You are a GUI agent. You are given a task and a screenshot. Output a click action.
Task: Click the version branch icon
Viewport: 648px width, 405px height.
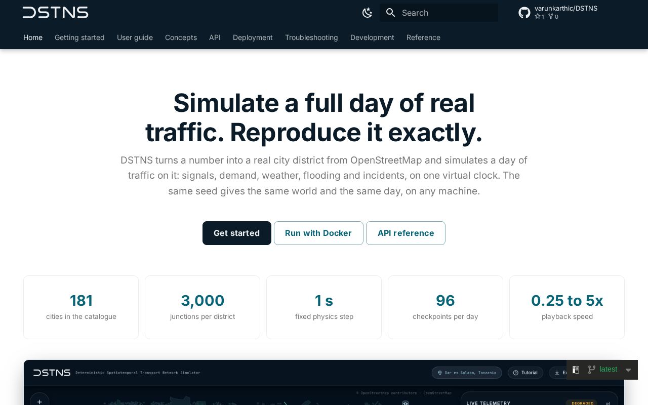point(591,370)
